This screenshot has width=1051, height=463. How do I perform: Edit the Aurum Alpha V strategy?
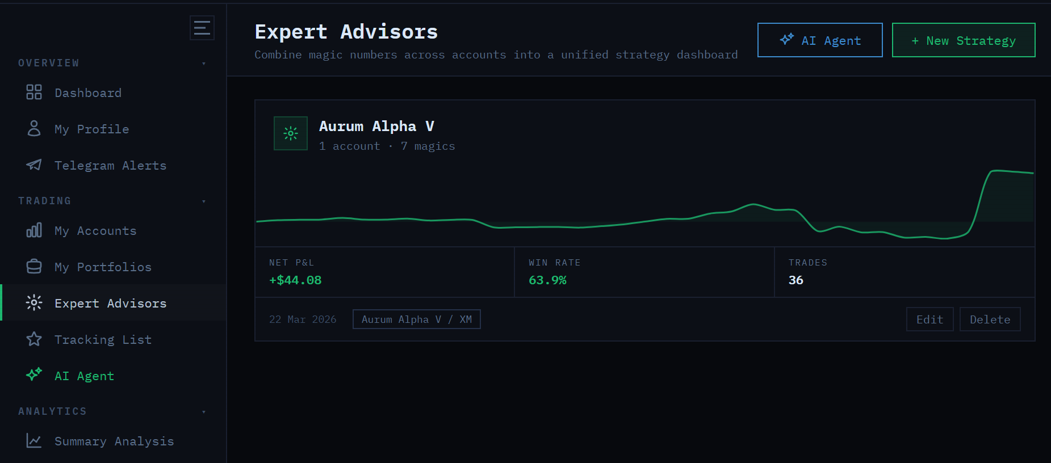point(929,319)
